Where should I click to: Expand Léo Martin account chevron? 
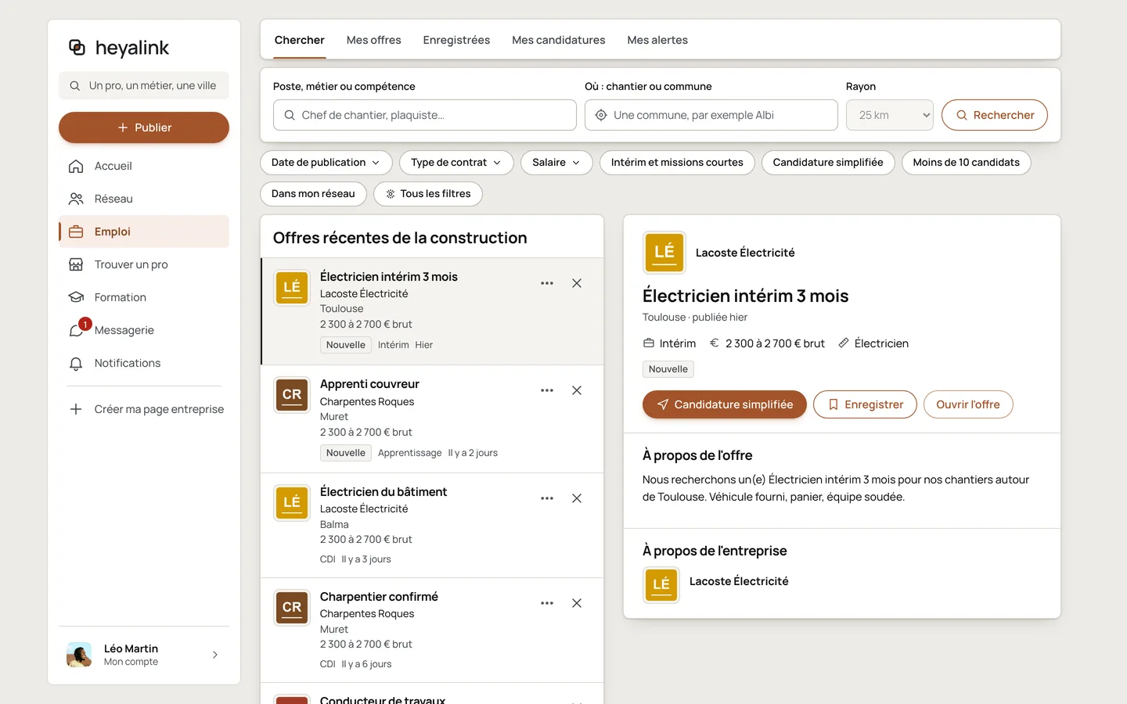215,655
